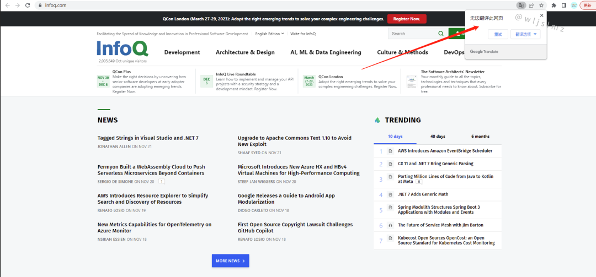Go back using the browser back arrow
The height and width of the screenshot is (277, 596).
tap(7, 6)
